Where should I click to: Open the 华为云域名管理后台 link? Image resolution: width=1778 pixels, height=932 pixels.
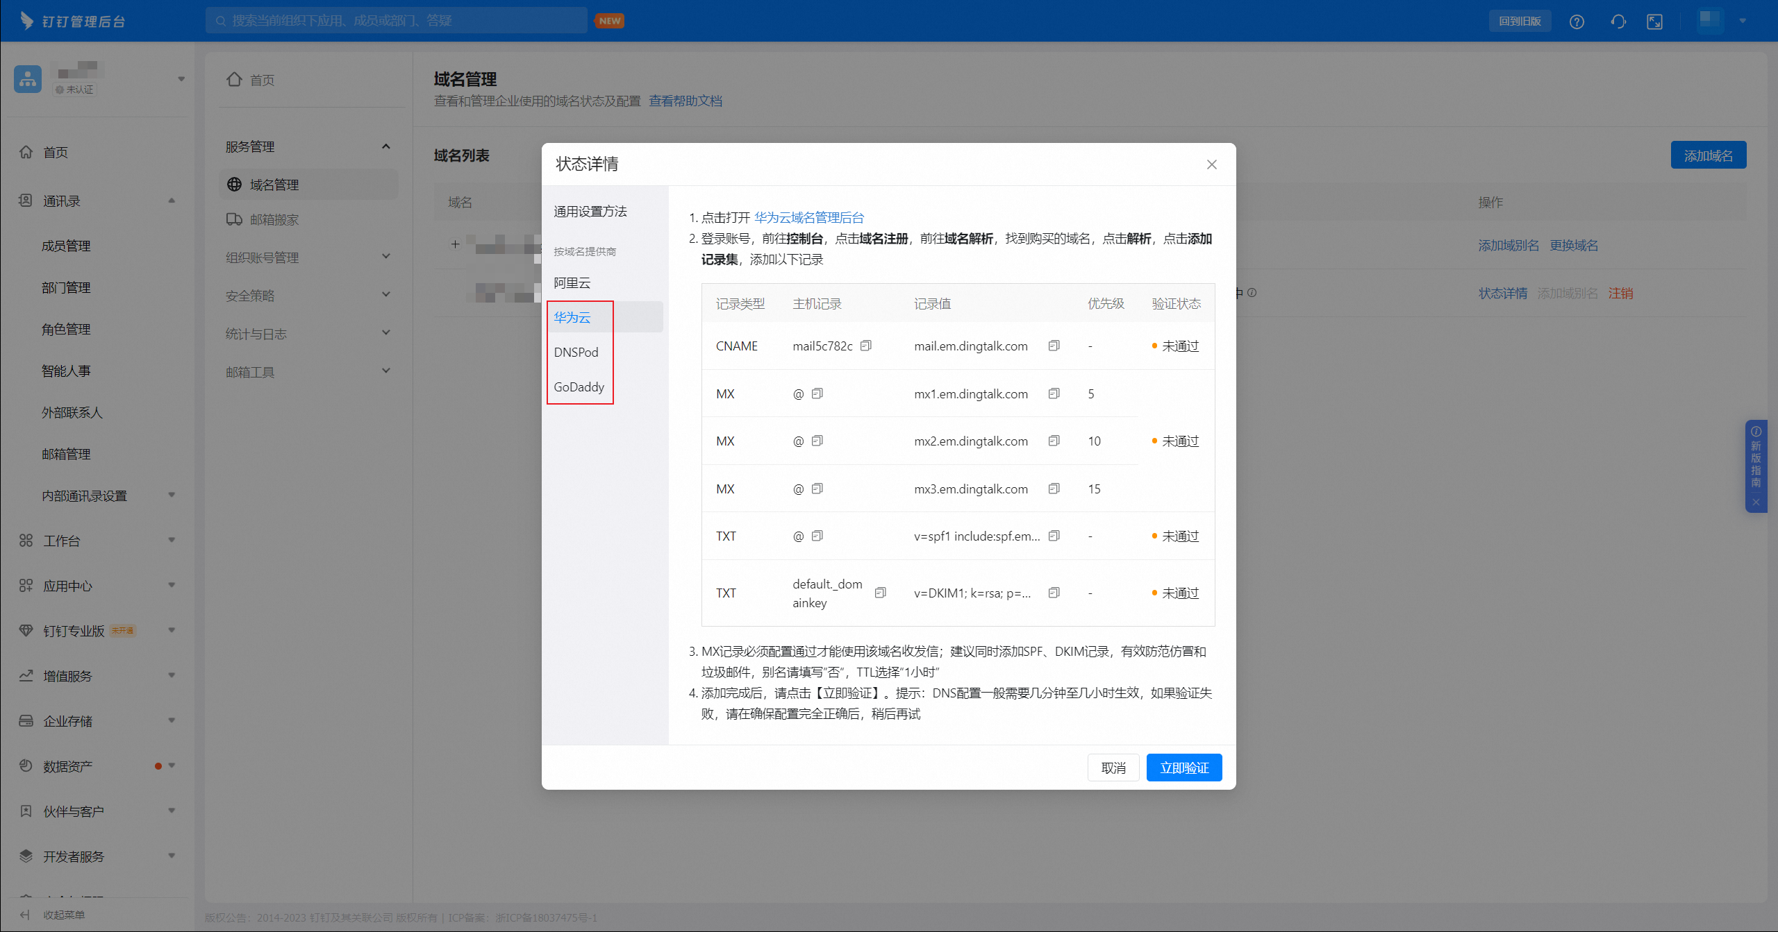tap(810, 217)
